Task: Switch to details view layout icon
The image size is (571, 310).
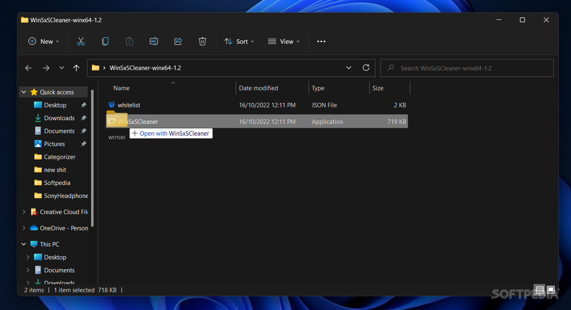Action: [x=539, y=290]
